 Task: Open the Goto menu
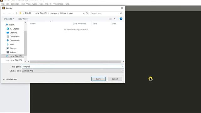[34, 4]
